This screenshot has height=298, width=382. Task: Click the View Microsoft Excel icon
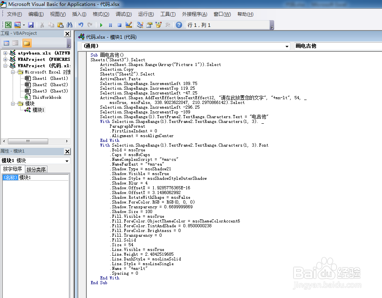(x=8, y=25)
